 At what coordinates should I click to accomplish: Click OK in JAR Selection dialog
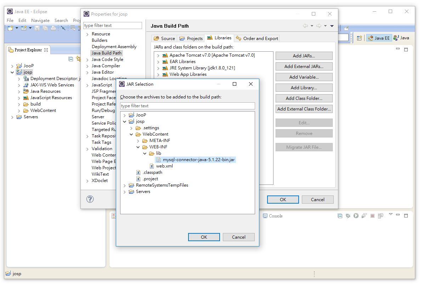(204, 237)
